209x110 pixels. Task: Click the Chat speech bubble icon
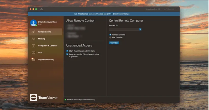click(33, 53)
